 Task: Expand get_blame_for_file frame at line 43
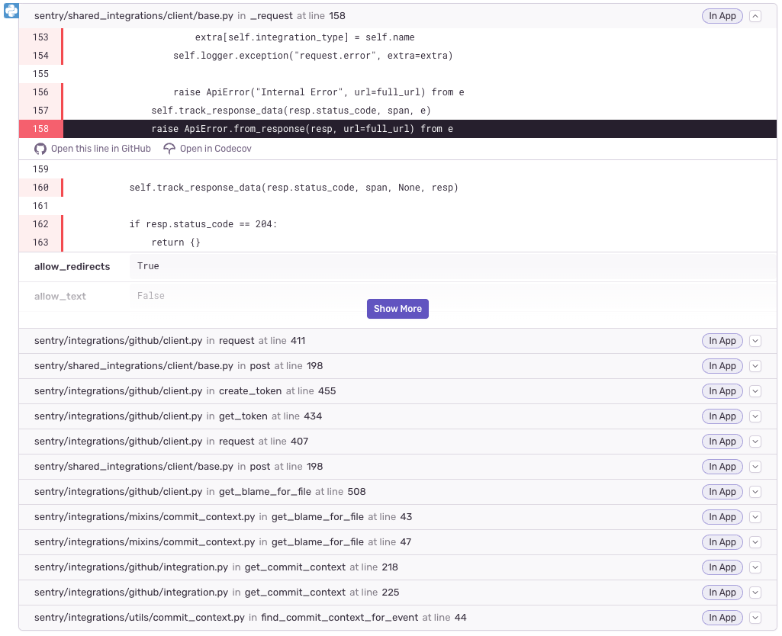click(755, 517)
